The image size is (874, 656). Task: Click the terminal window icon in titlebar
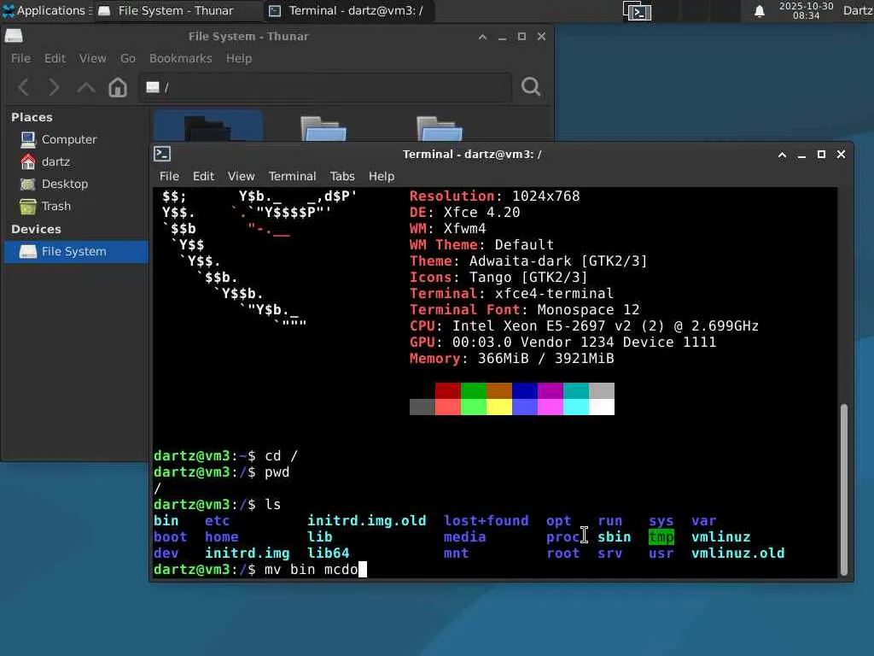point(162,154)
